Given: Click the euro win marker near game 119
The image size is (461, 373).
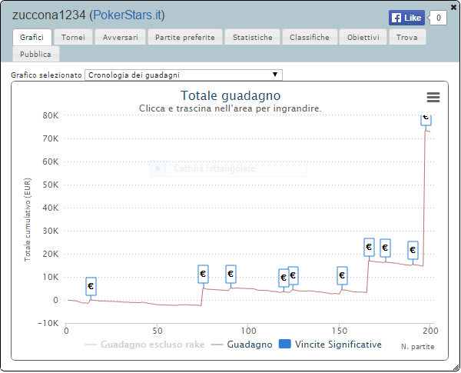Looking at the screenshot, I should coord(283,278).
